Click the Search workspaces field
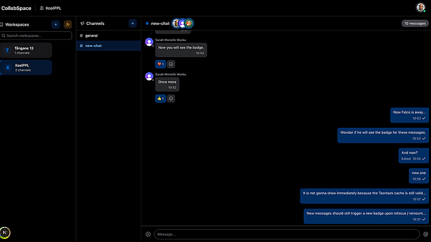431x242 pixels. (36, 36)
